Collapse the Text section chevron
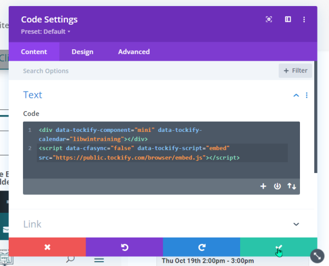 click(x=296, y=96)
